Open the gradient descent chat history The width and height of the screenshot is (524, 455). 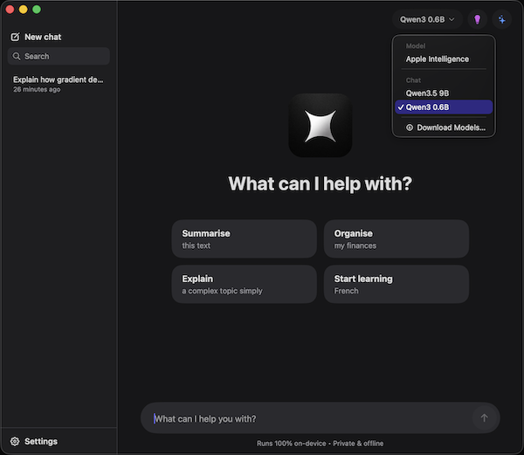59,84
